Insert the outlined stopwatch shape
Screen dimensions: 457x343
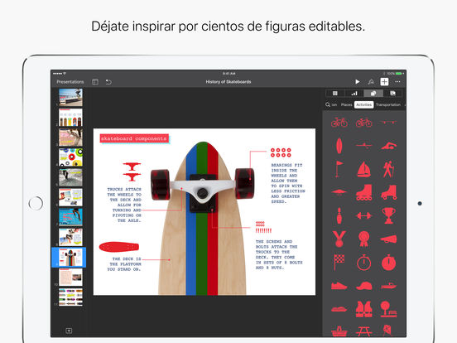pyautogui.click(x=364, y=262)
